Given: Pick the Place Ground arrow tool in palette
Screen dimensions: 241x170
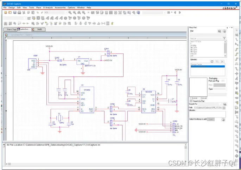Looking at the screenshot, I should point(237,88).
